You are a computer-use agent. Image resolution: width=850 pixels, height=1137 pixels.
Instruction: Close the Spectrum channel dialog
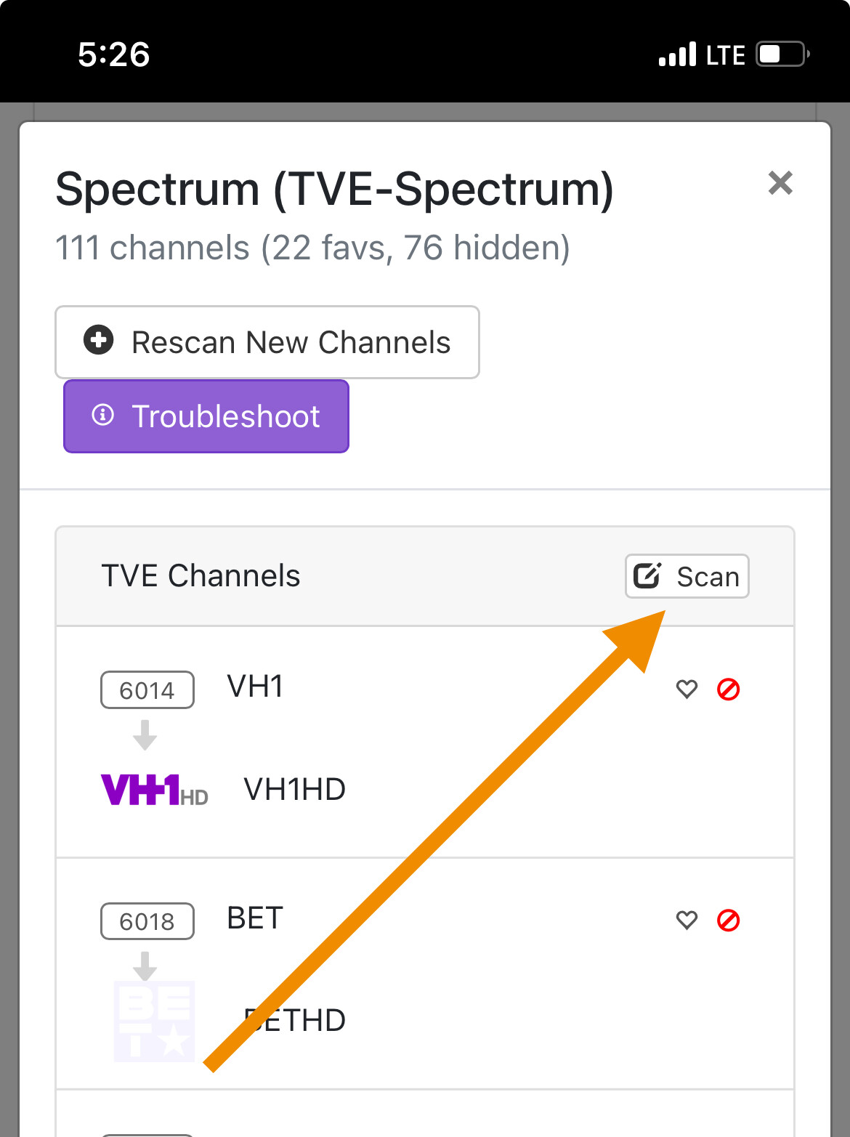[780, 183]
